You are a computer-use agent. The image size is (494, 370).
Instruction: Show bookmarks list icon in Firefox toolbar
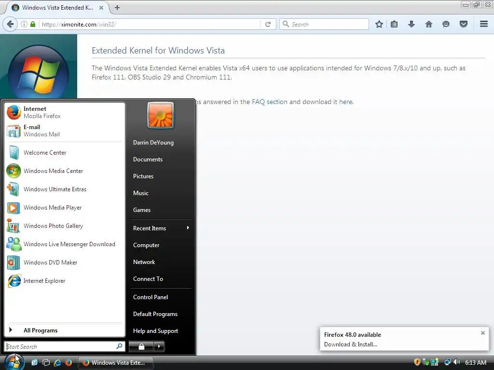pyautogui.click(x=394, y=24)
